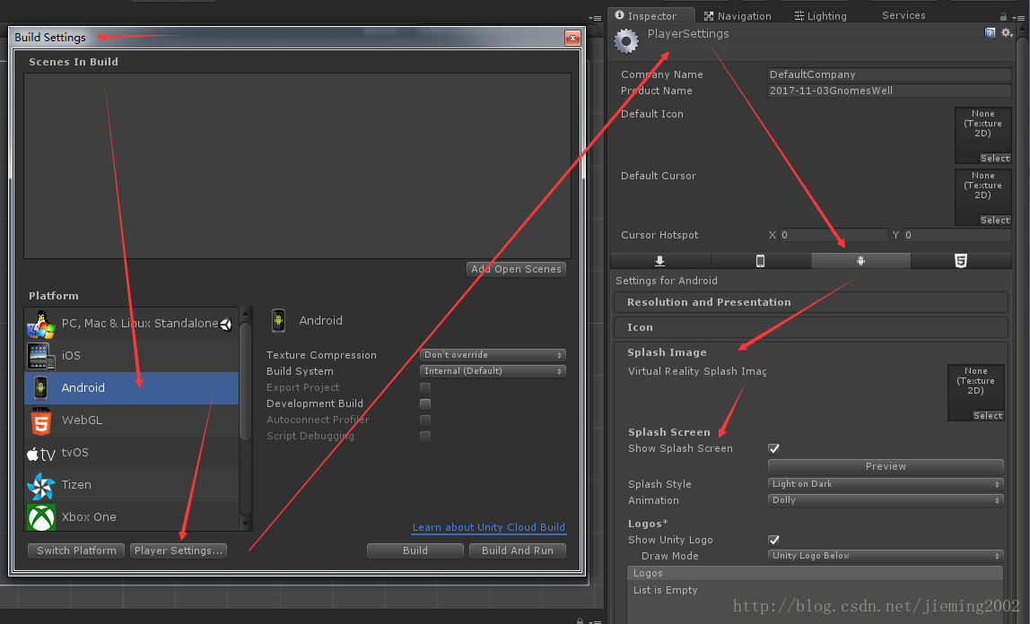The width and height of the screenshot is (1030, 624).
Task: Click the Android icon beside build options
Action: click(x=278, y=321)
